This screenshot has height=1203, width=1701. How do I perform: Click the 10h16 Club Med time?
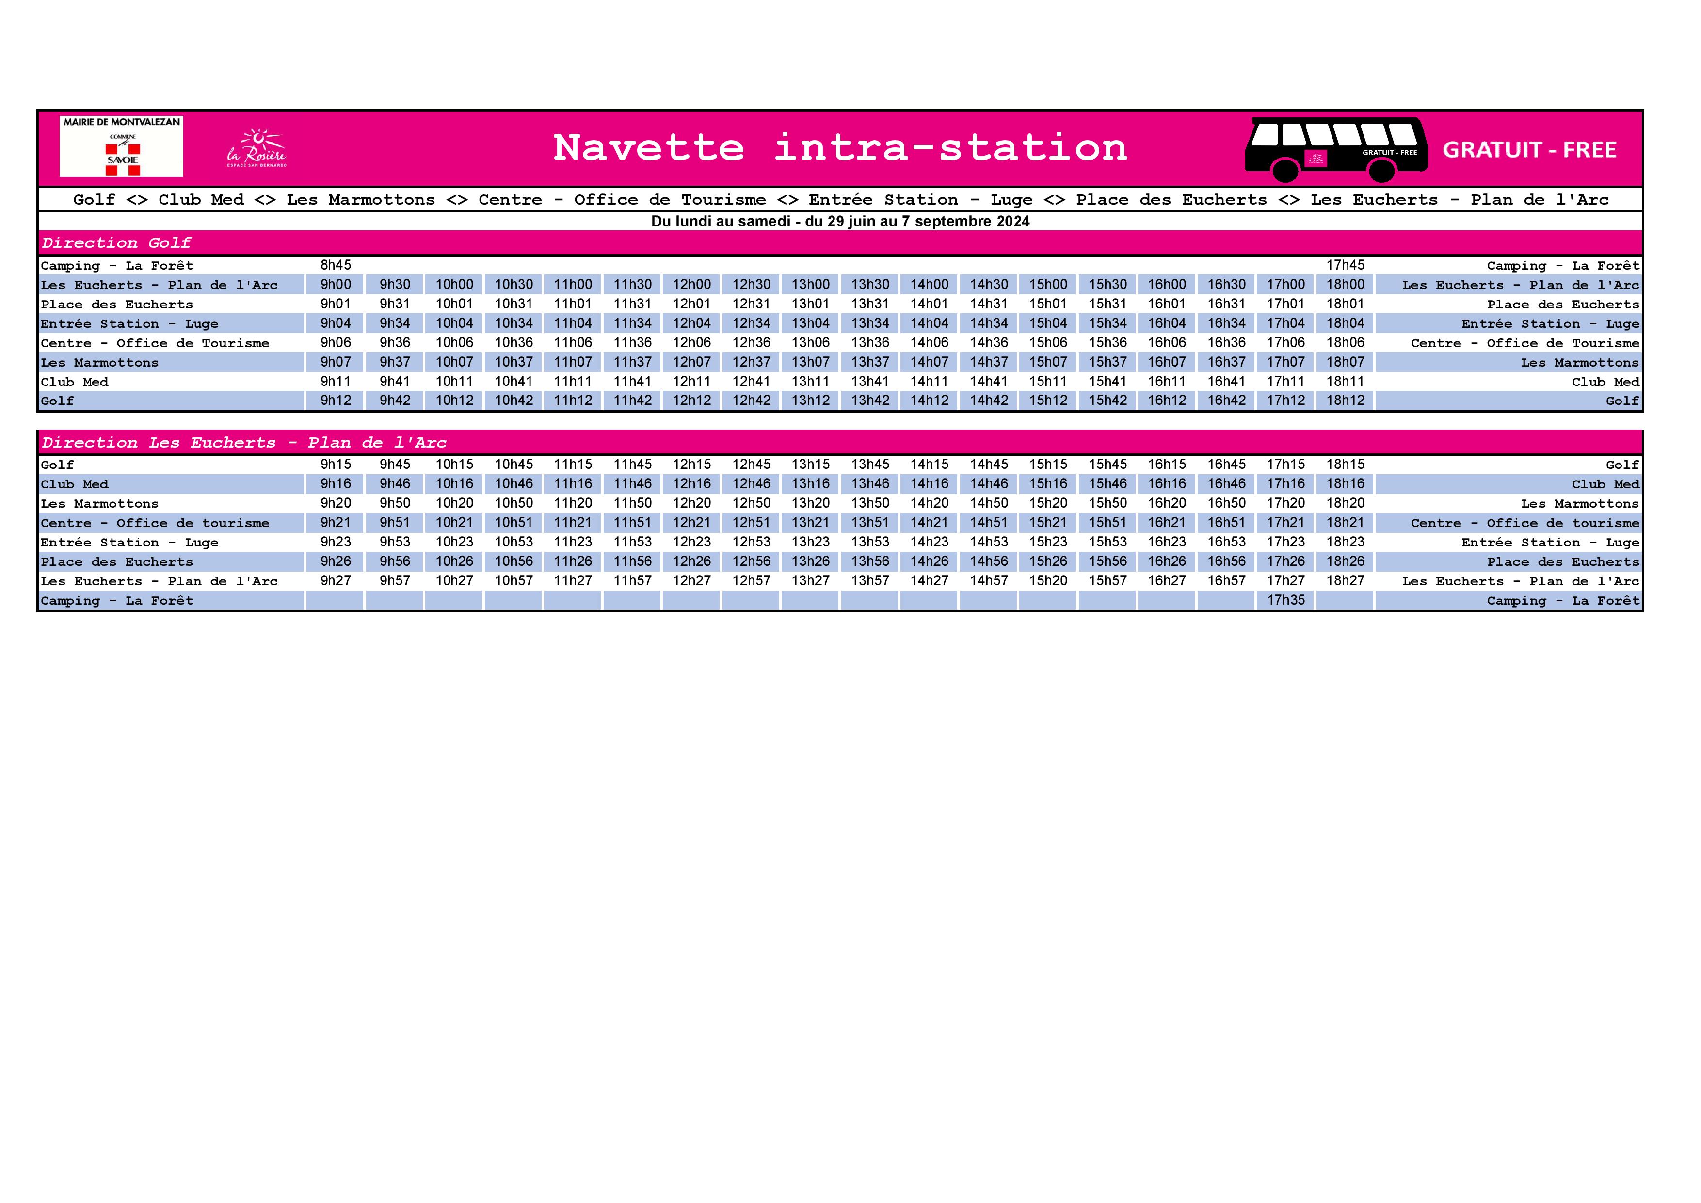click(x=454, y=484)
